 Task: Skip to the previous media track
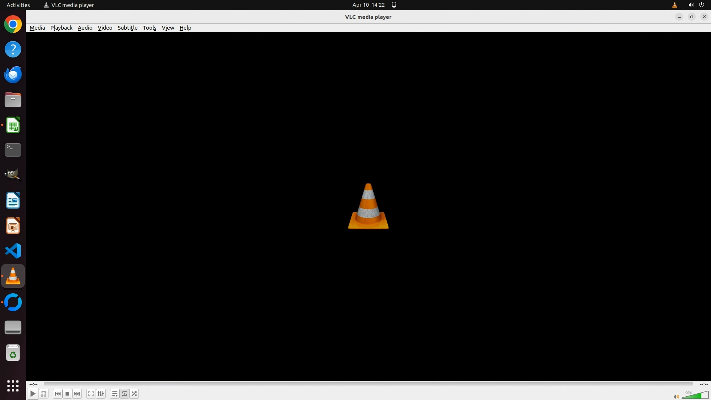point(57,394)
